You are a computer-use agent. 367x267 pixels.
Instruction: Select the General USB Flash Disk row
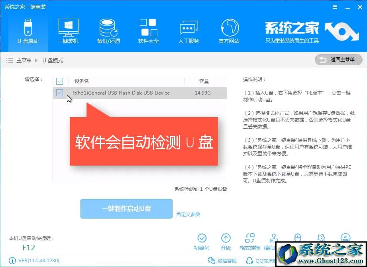[140, 93]
